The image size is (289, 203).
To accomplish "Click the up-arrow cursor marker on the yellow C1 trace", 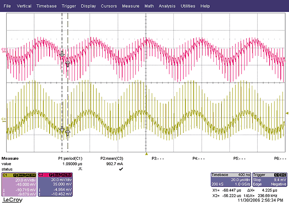I will [67, 132].
